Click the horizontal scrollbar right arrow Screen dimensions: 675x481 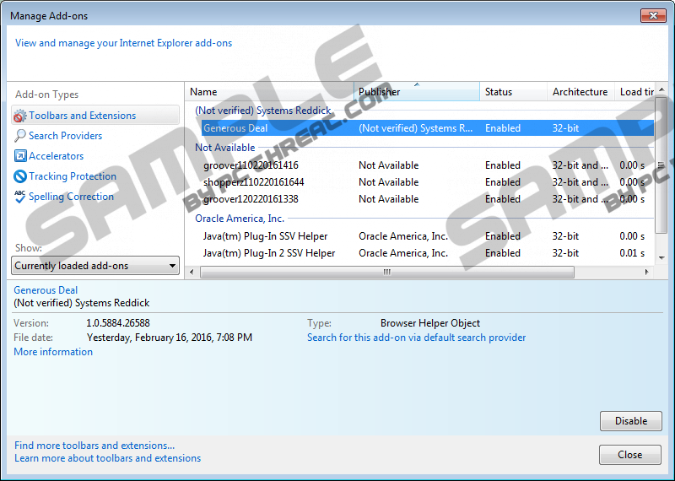point(648,273)
